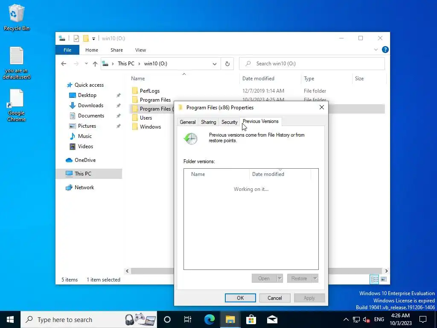Open the View ribbon tab
437x328 pixels.
click(x=140, y=50)
